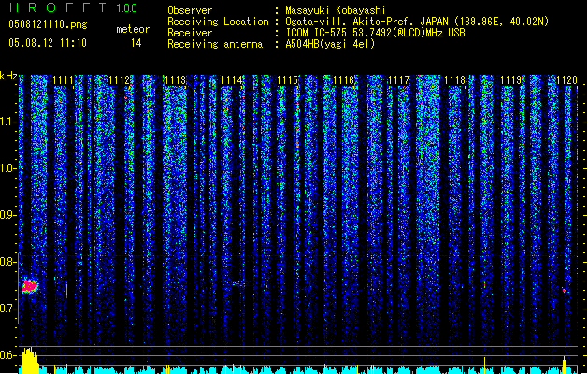The width and height of the screenshot is (588, 374).
Task: Select antenna value A504HB(yagi 4el)
Action: click(330, 44)
